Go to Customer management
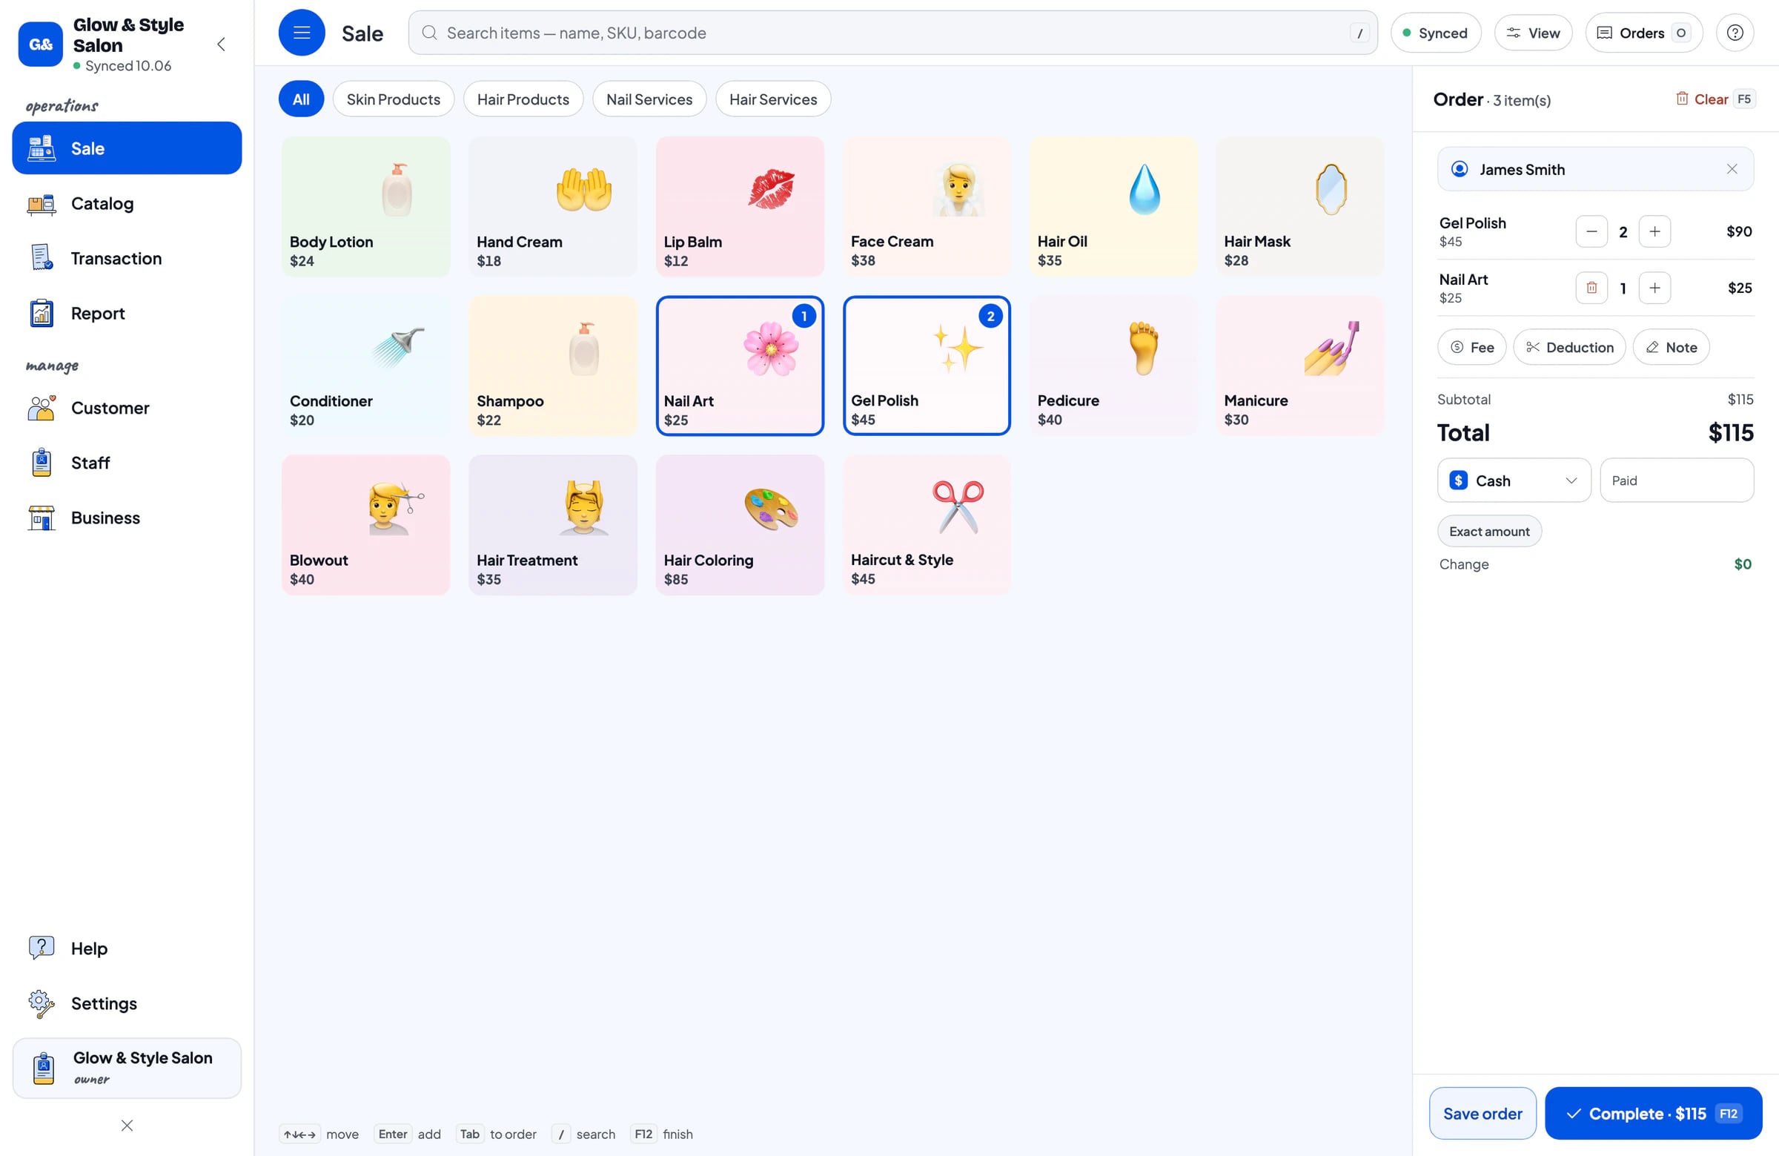This screenshot has height=1156, width=1779. (127, 408)
